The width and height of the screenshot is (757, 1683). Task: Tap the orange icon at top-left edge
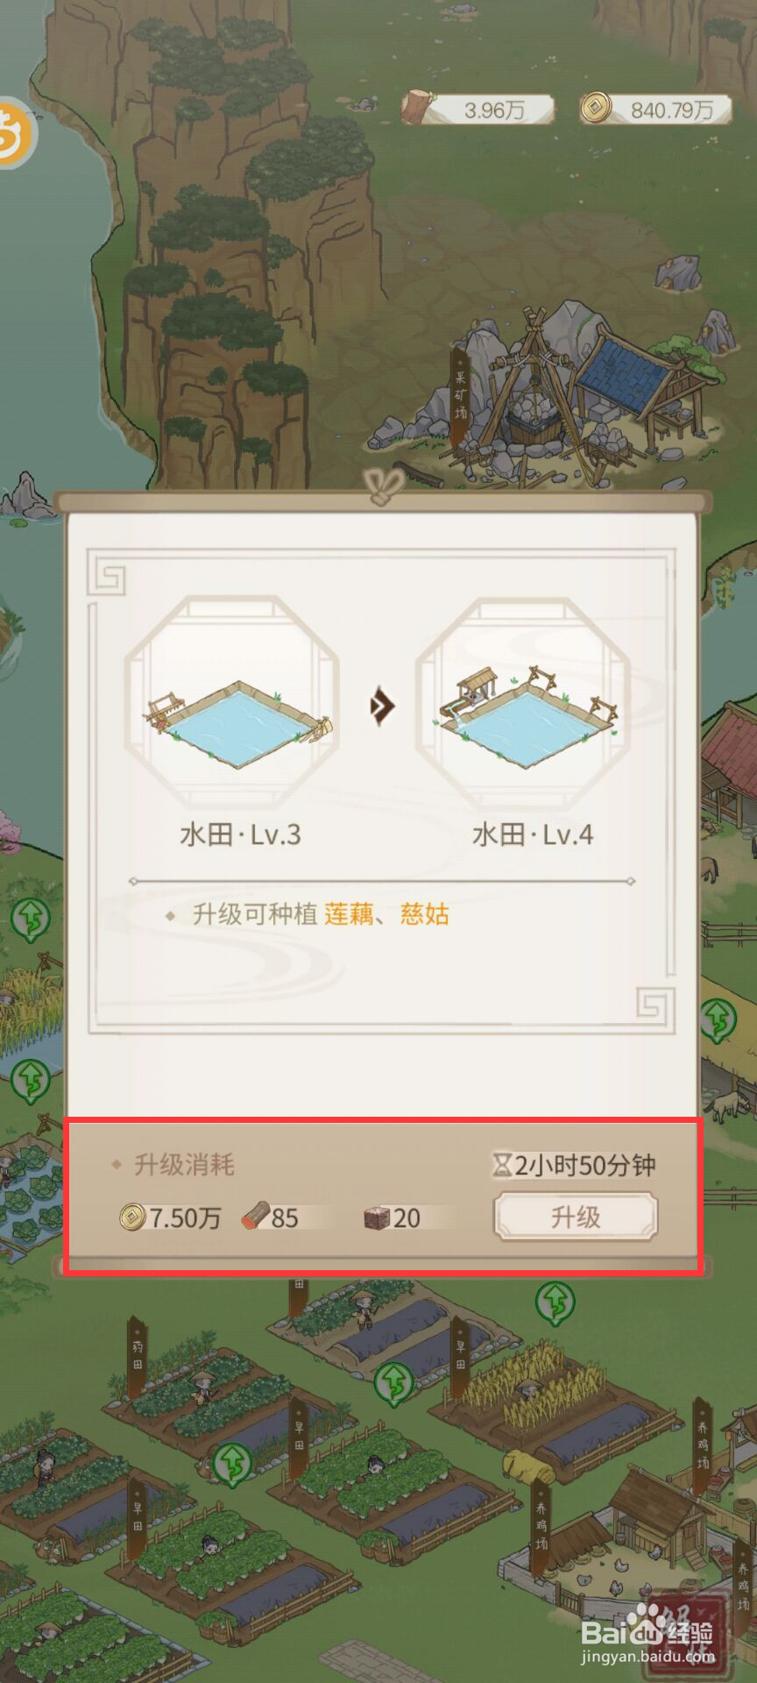[x=14, y=133]
